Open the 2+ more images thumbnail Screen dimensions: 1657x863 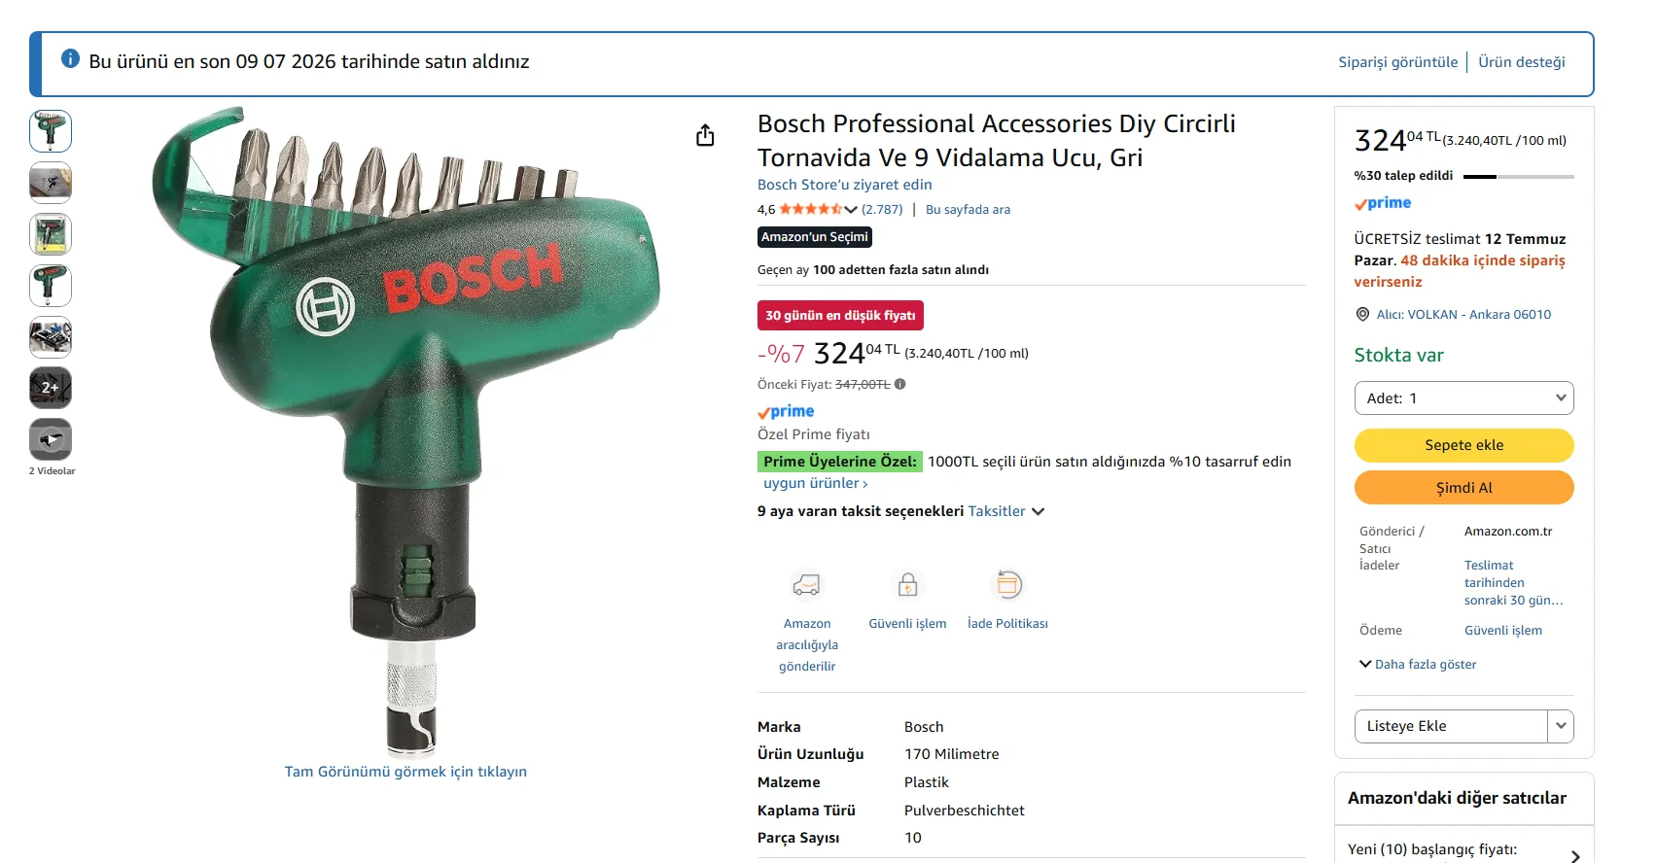pyautogui.click(x=51, y=388)
